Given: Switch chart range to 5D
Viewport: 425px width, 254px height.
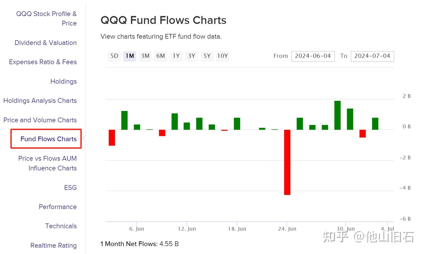Looking at the screenshot, I should coord(114,56).
